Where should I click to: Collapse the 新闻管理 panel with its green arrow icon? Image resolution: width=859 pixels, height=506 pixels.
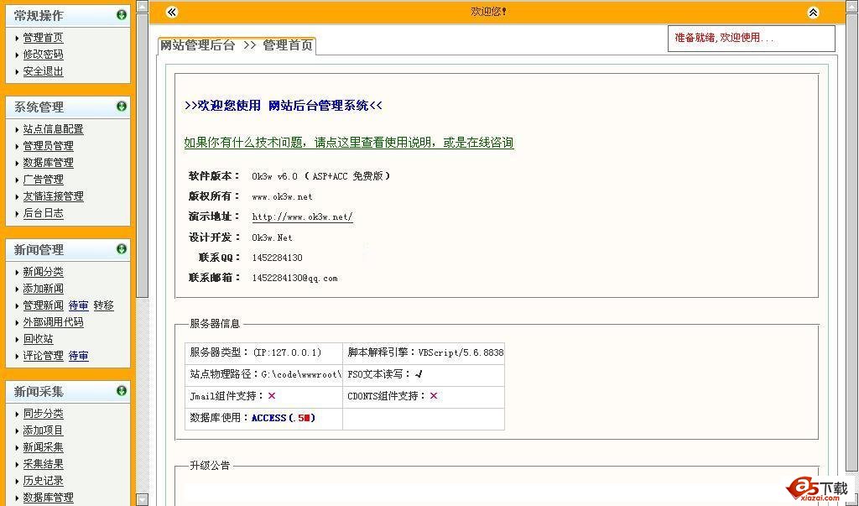coord(122,249)
